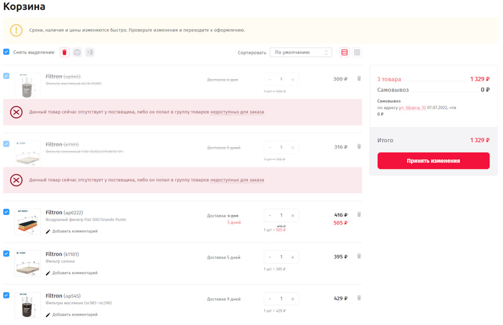Delete selected items with red trash icon
The image size is (503, 325).
tap(64, 52)
